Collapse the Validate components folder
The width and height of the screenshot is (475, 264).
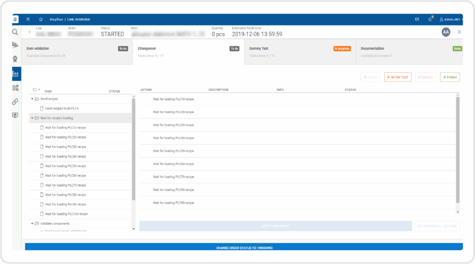(x=32, y=224)
